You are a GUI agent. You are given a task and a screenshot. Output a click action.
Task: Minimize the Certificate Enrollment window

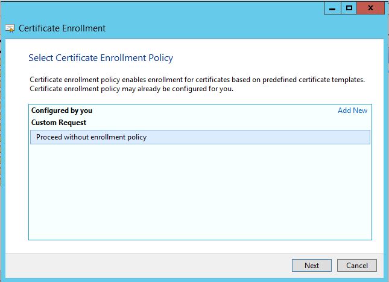tap(332, 7)
